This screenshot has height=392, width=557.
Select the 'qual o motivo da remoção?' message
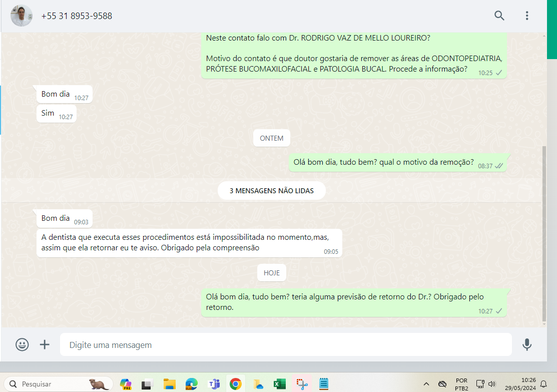(x=397, y=163)
